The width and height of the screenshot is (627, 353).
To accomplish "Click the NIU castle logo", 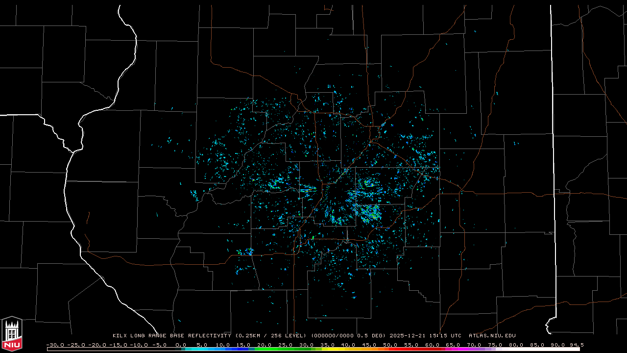I will click(x=12, y=334).
